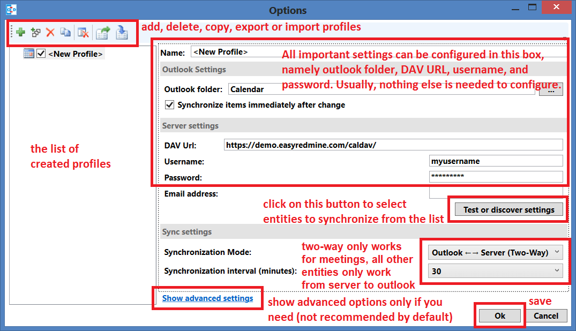Click Test or discover settings
This screenshot has height=331, width=576.
coord(507,209)
